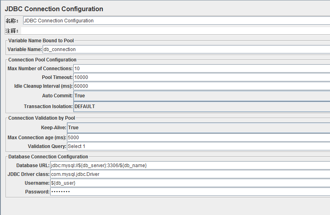330x215 pixels.
Task: Click the Database URL field
Action: pos(190,166)
